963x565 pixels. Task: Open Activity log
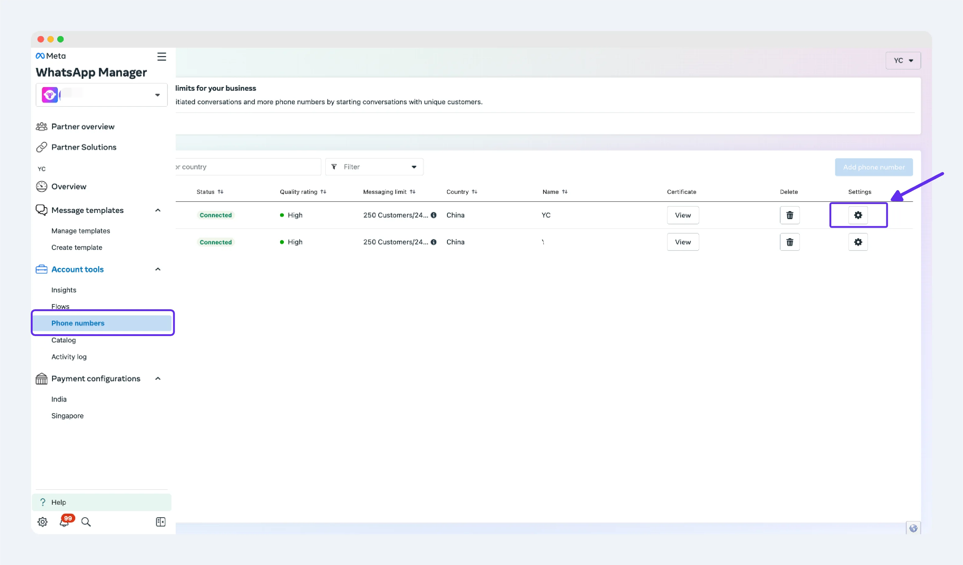(69, 357)
